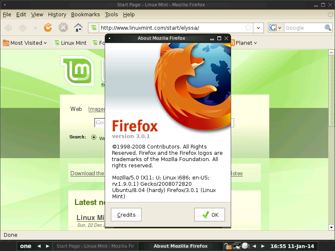This screenshot has height=251, width=335.
Task: Click the Back navigation arrow
Action: [x=8, y=28]
